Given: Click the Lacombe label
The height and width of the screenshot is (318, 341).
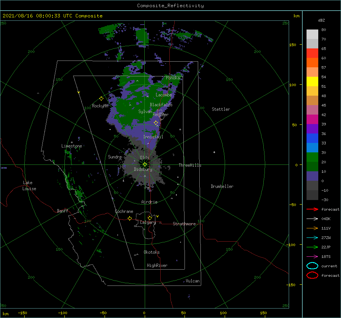Looking at the screenshot, I should pyautogui.click(x=164, y=95).
